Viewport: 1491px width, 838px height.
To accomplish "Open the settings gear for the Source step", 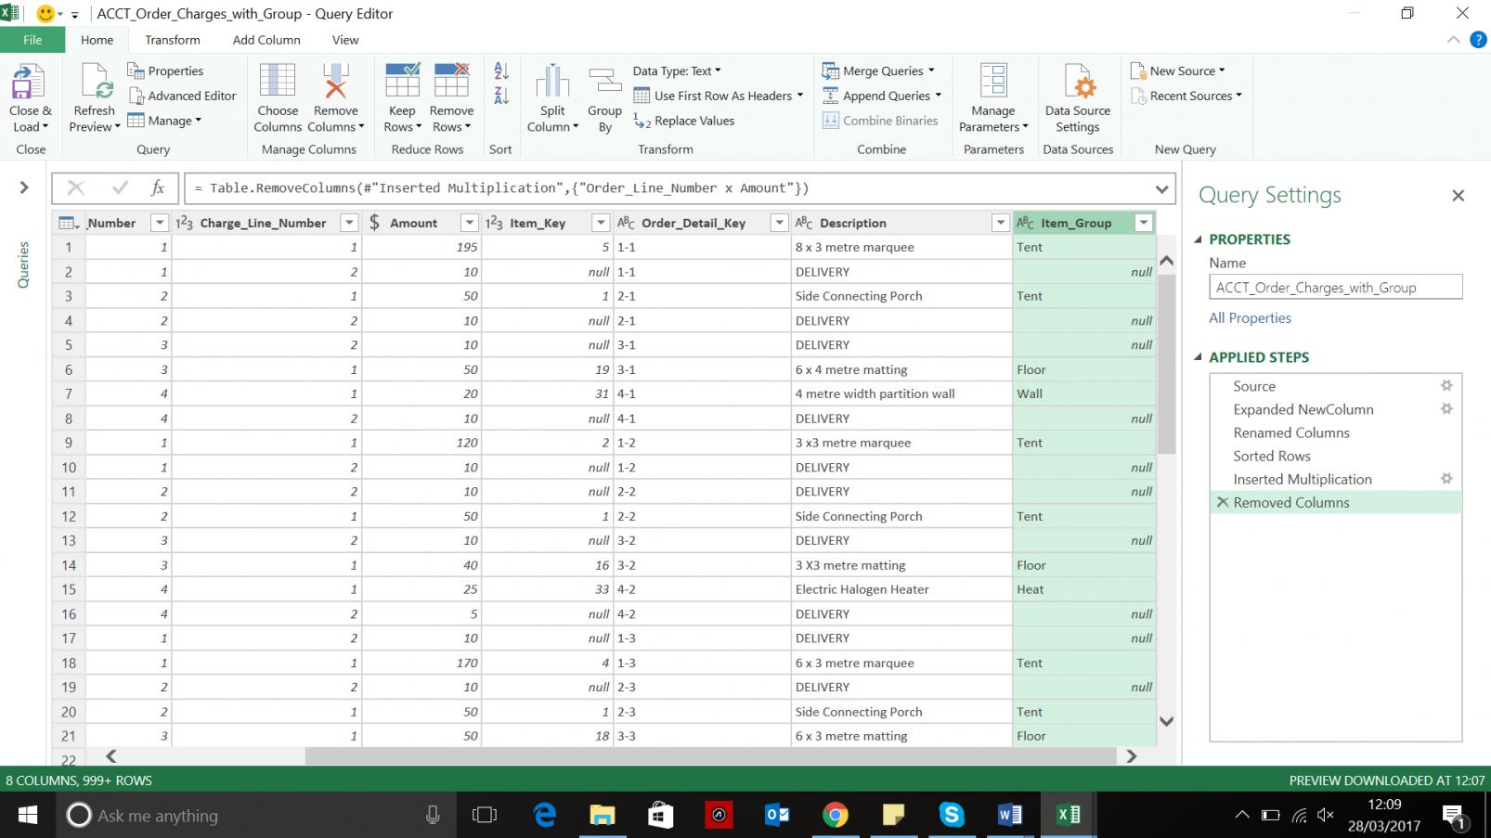I will [x=1446, y=386].
